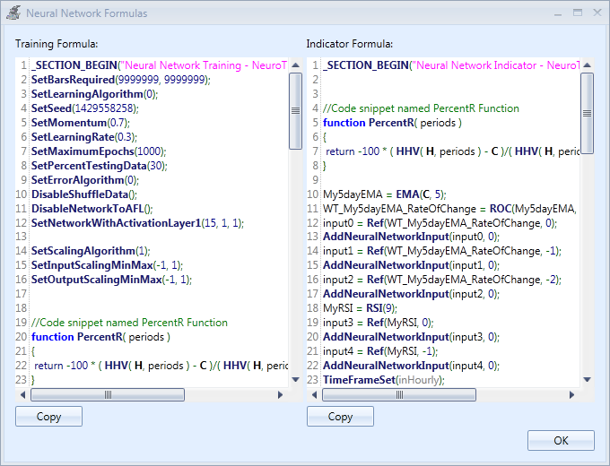Click Indicator Formula scroll down arrow
The height and width of the screenshot is (466, 610).
588,379
